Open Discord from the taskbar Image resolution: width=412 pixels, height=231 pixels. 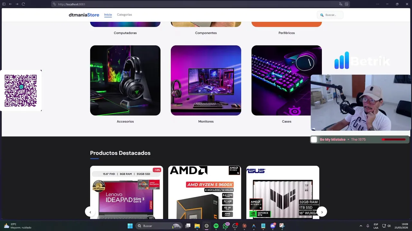pos(273,226)
